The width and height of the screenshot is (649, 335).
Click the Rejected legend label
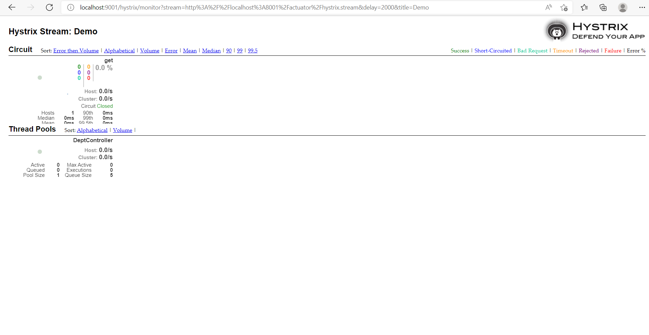coord(589,51)
